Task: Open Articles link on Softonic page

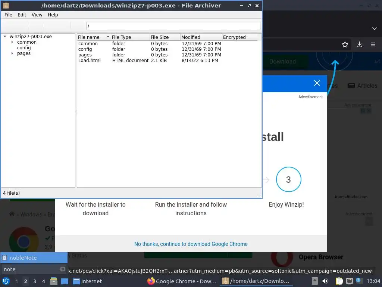Action: (x=363, y=86)
